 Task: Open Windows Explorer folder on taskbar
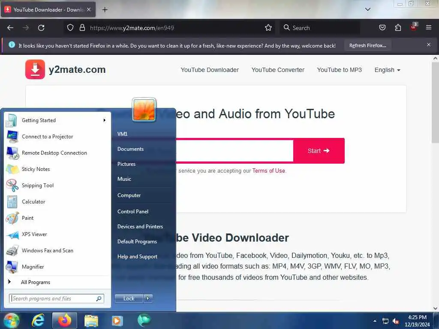click(x=91, y=320)
